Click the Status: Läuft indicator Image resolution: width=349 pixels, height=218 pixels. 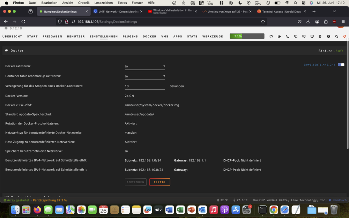click(331, 51)
